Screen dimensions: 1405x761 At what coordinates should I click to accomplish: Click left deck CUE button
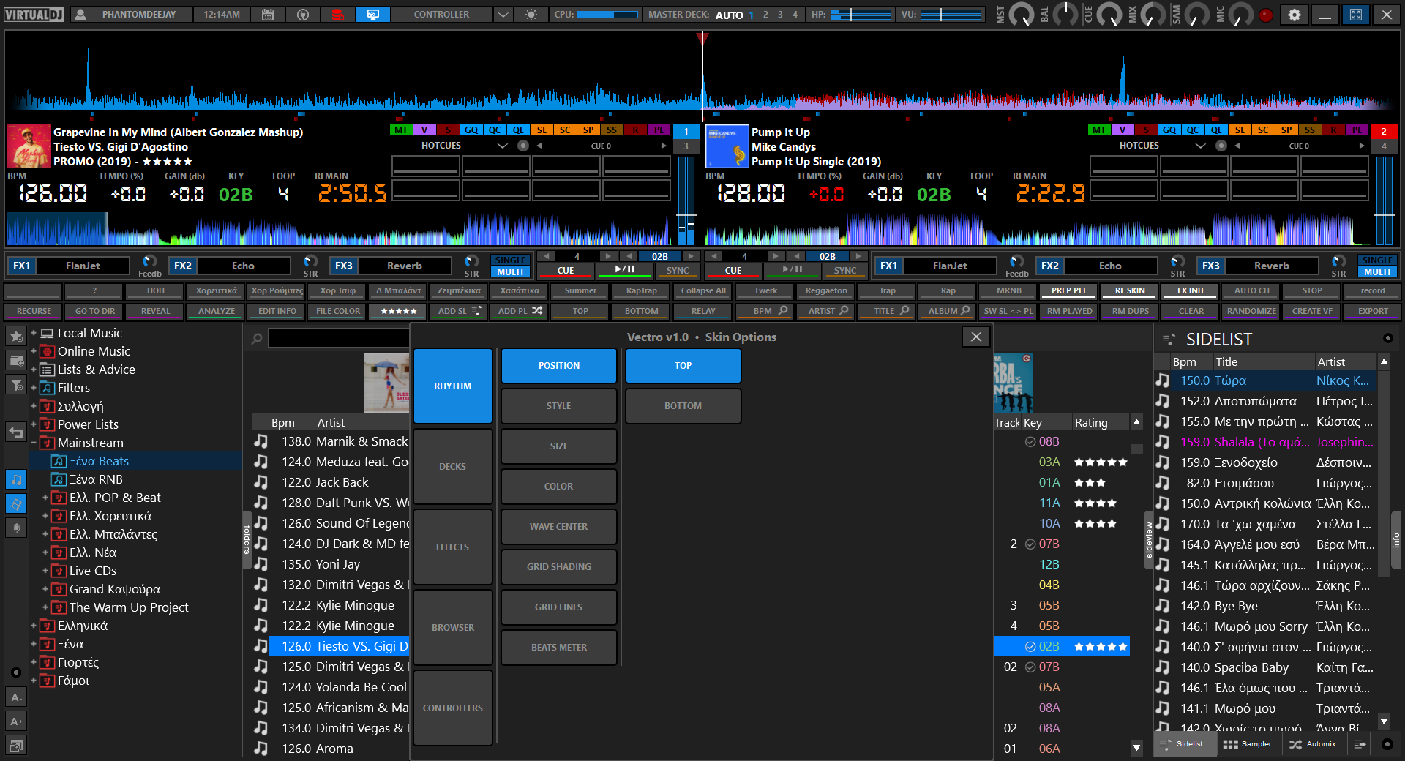click(566, 270)
